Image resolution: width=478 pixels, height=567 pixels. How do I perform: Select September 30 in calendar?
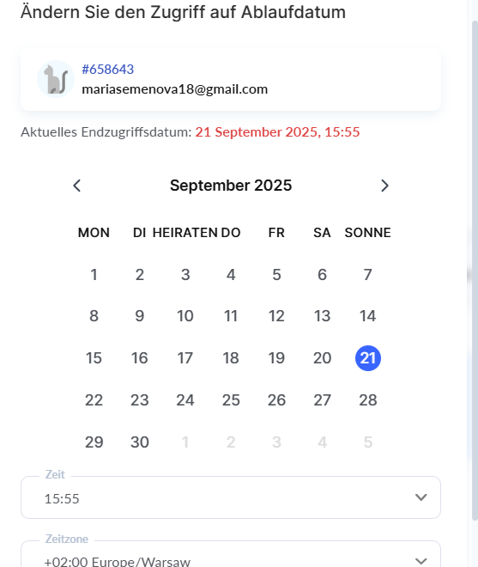click(140, 442)
